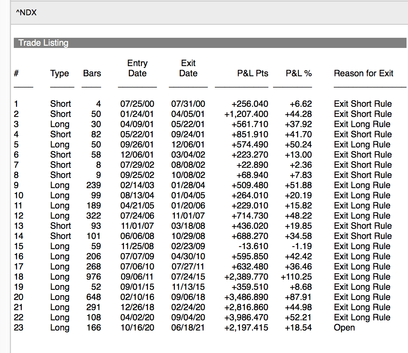Click the -1.19 percent loss cell
Viewport: 408px width, 353px height.
(x=302, y=246)
